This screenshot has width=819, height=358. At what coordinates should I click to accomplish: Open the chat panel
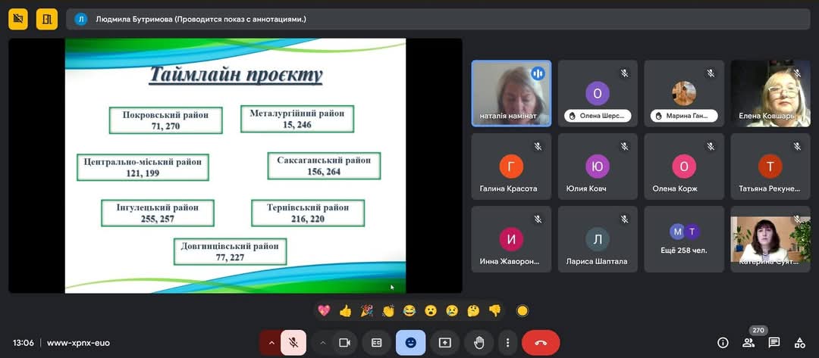tap(773, 343)
